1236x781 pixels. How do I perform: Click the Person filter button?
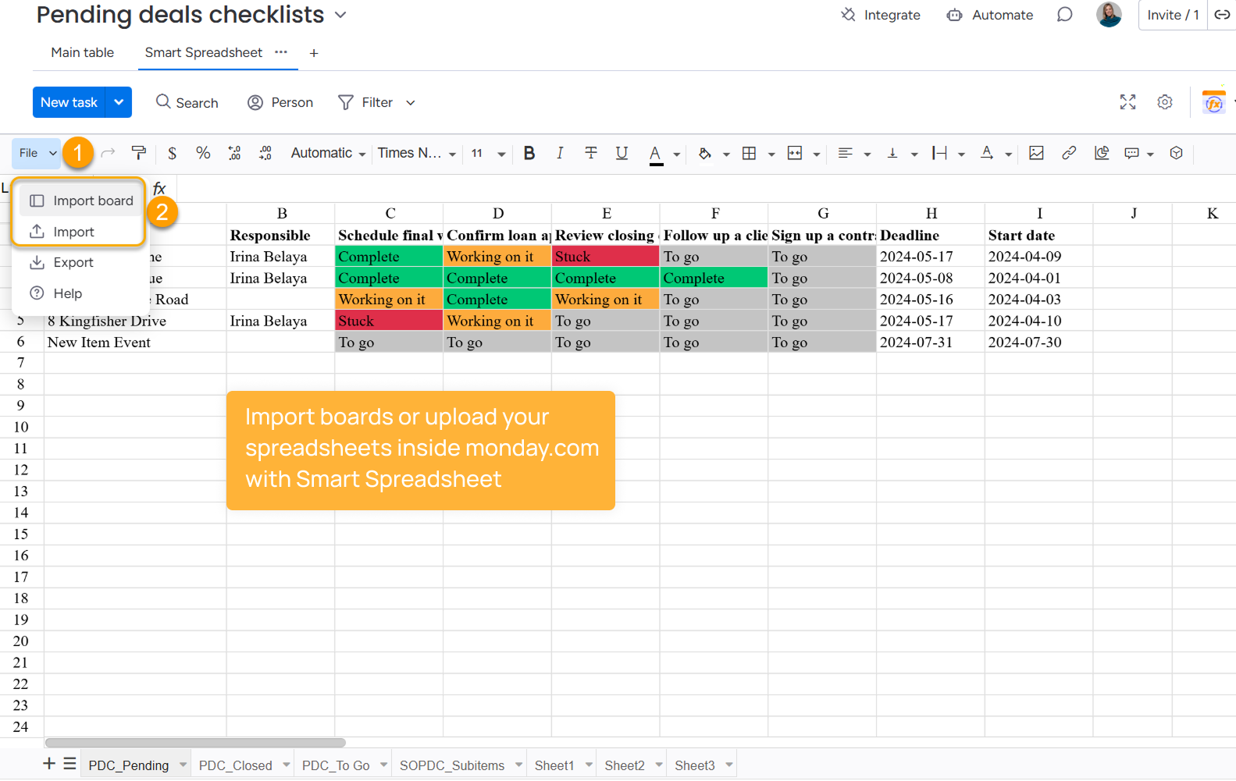(280, 102)
